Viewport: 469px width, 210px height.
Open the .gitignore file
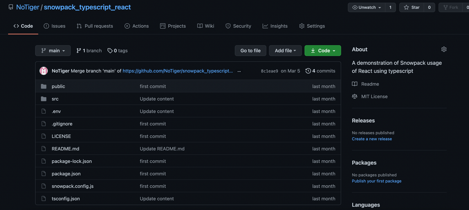pyautogui.click(x=62, y=124)
